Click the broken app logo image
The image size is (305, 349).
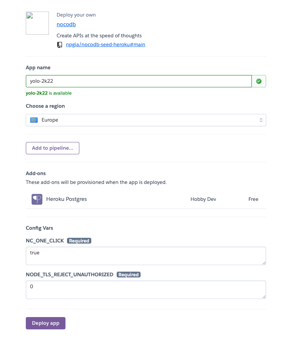37,23
